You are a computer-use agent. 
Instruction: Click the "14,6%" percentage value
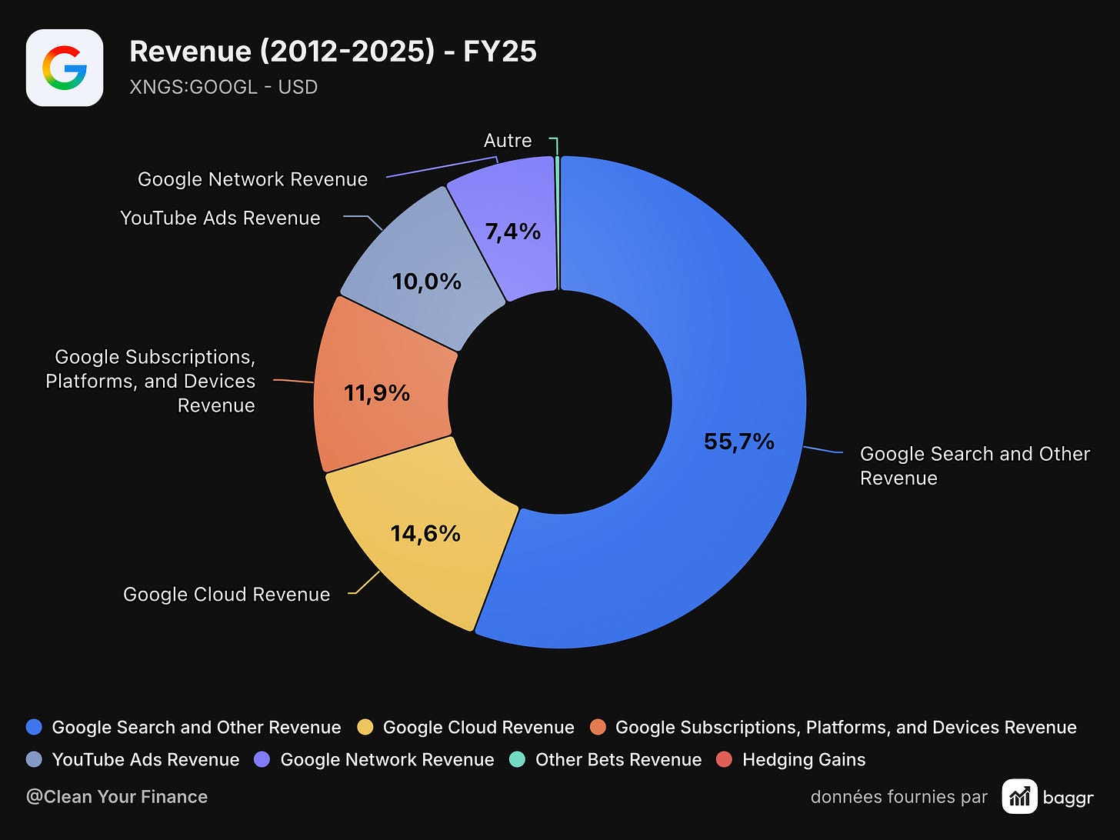coord(425,533)
